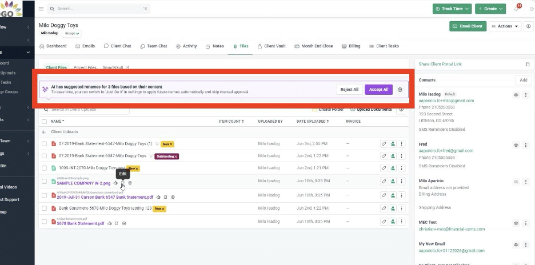Open the Client Vault tab
Image resolution: width=535 pixels, height=265 pixels.
(x=272, y=46)
